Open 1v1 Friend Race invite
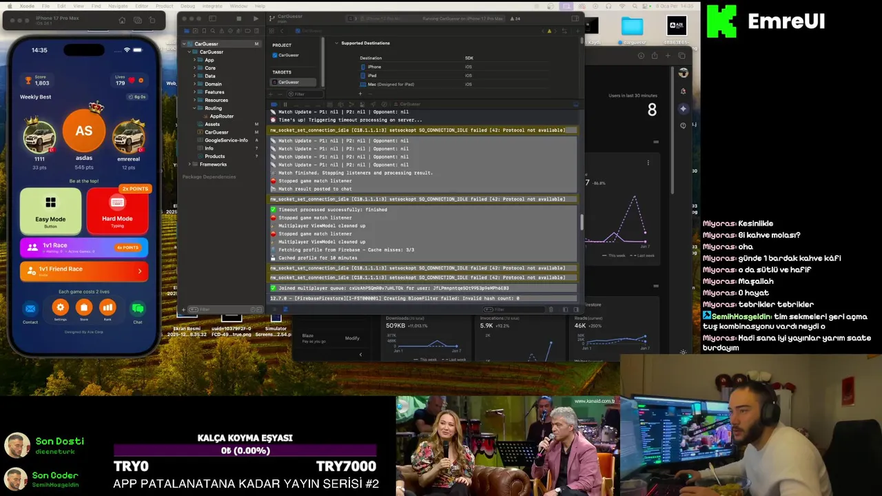This screenshot has height=496, width=882. [84, 271]
